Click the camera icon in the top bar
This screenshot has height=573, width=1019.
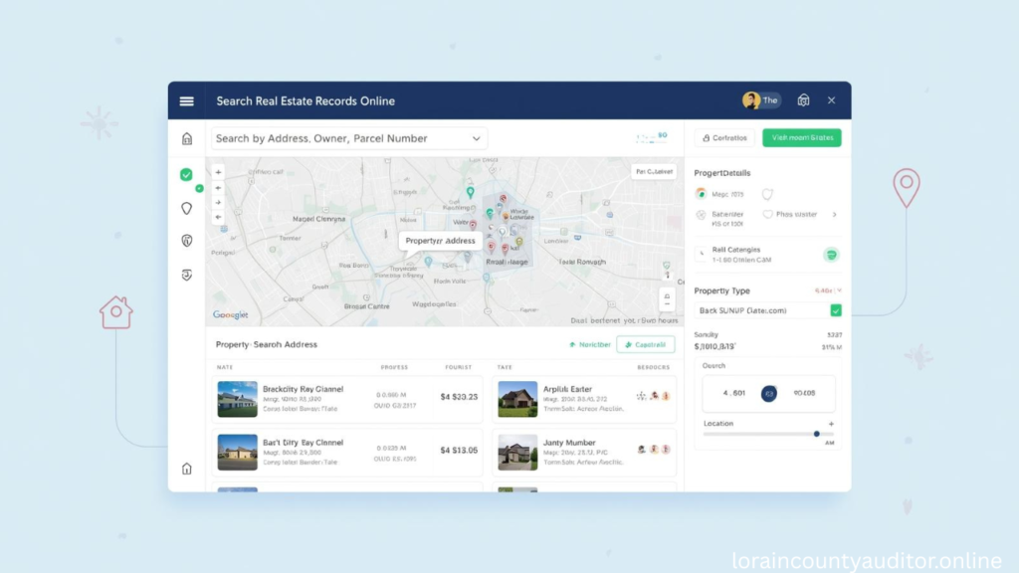(x=803, y=99)
